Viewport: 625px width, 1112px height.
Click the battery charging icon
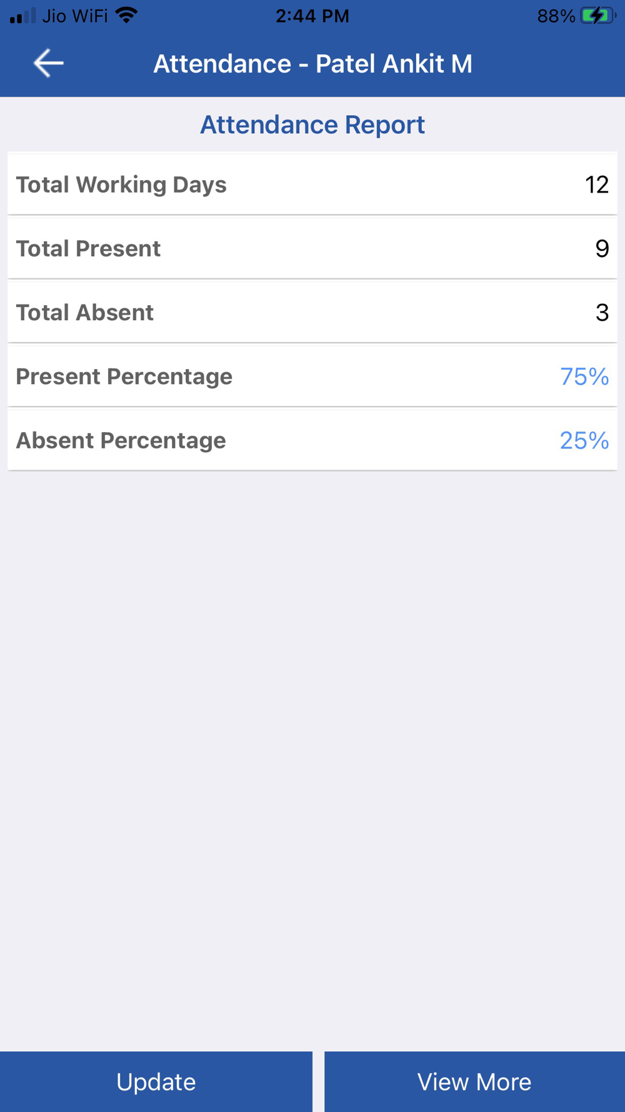click(597, 16)
